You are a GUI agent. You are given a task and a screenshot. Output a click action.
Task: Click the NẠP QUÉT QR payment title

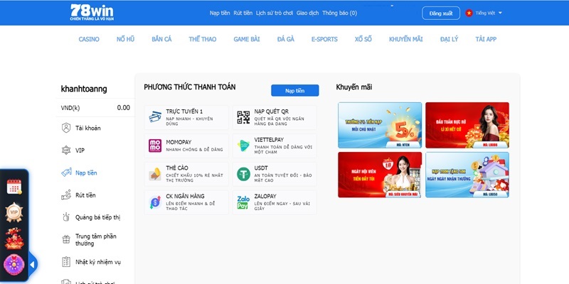click(272, 111)
